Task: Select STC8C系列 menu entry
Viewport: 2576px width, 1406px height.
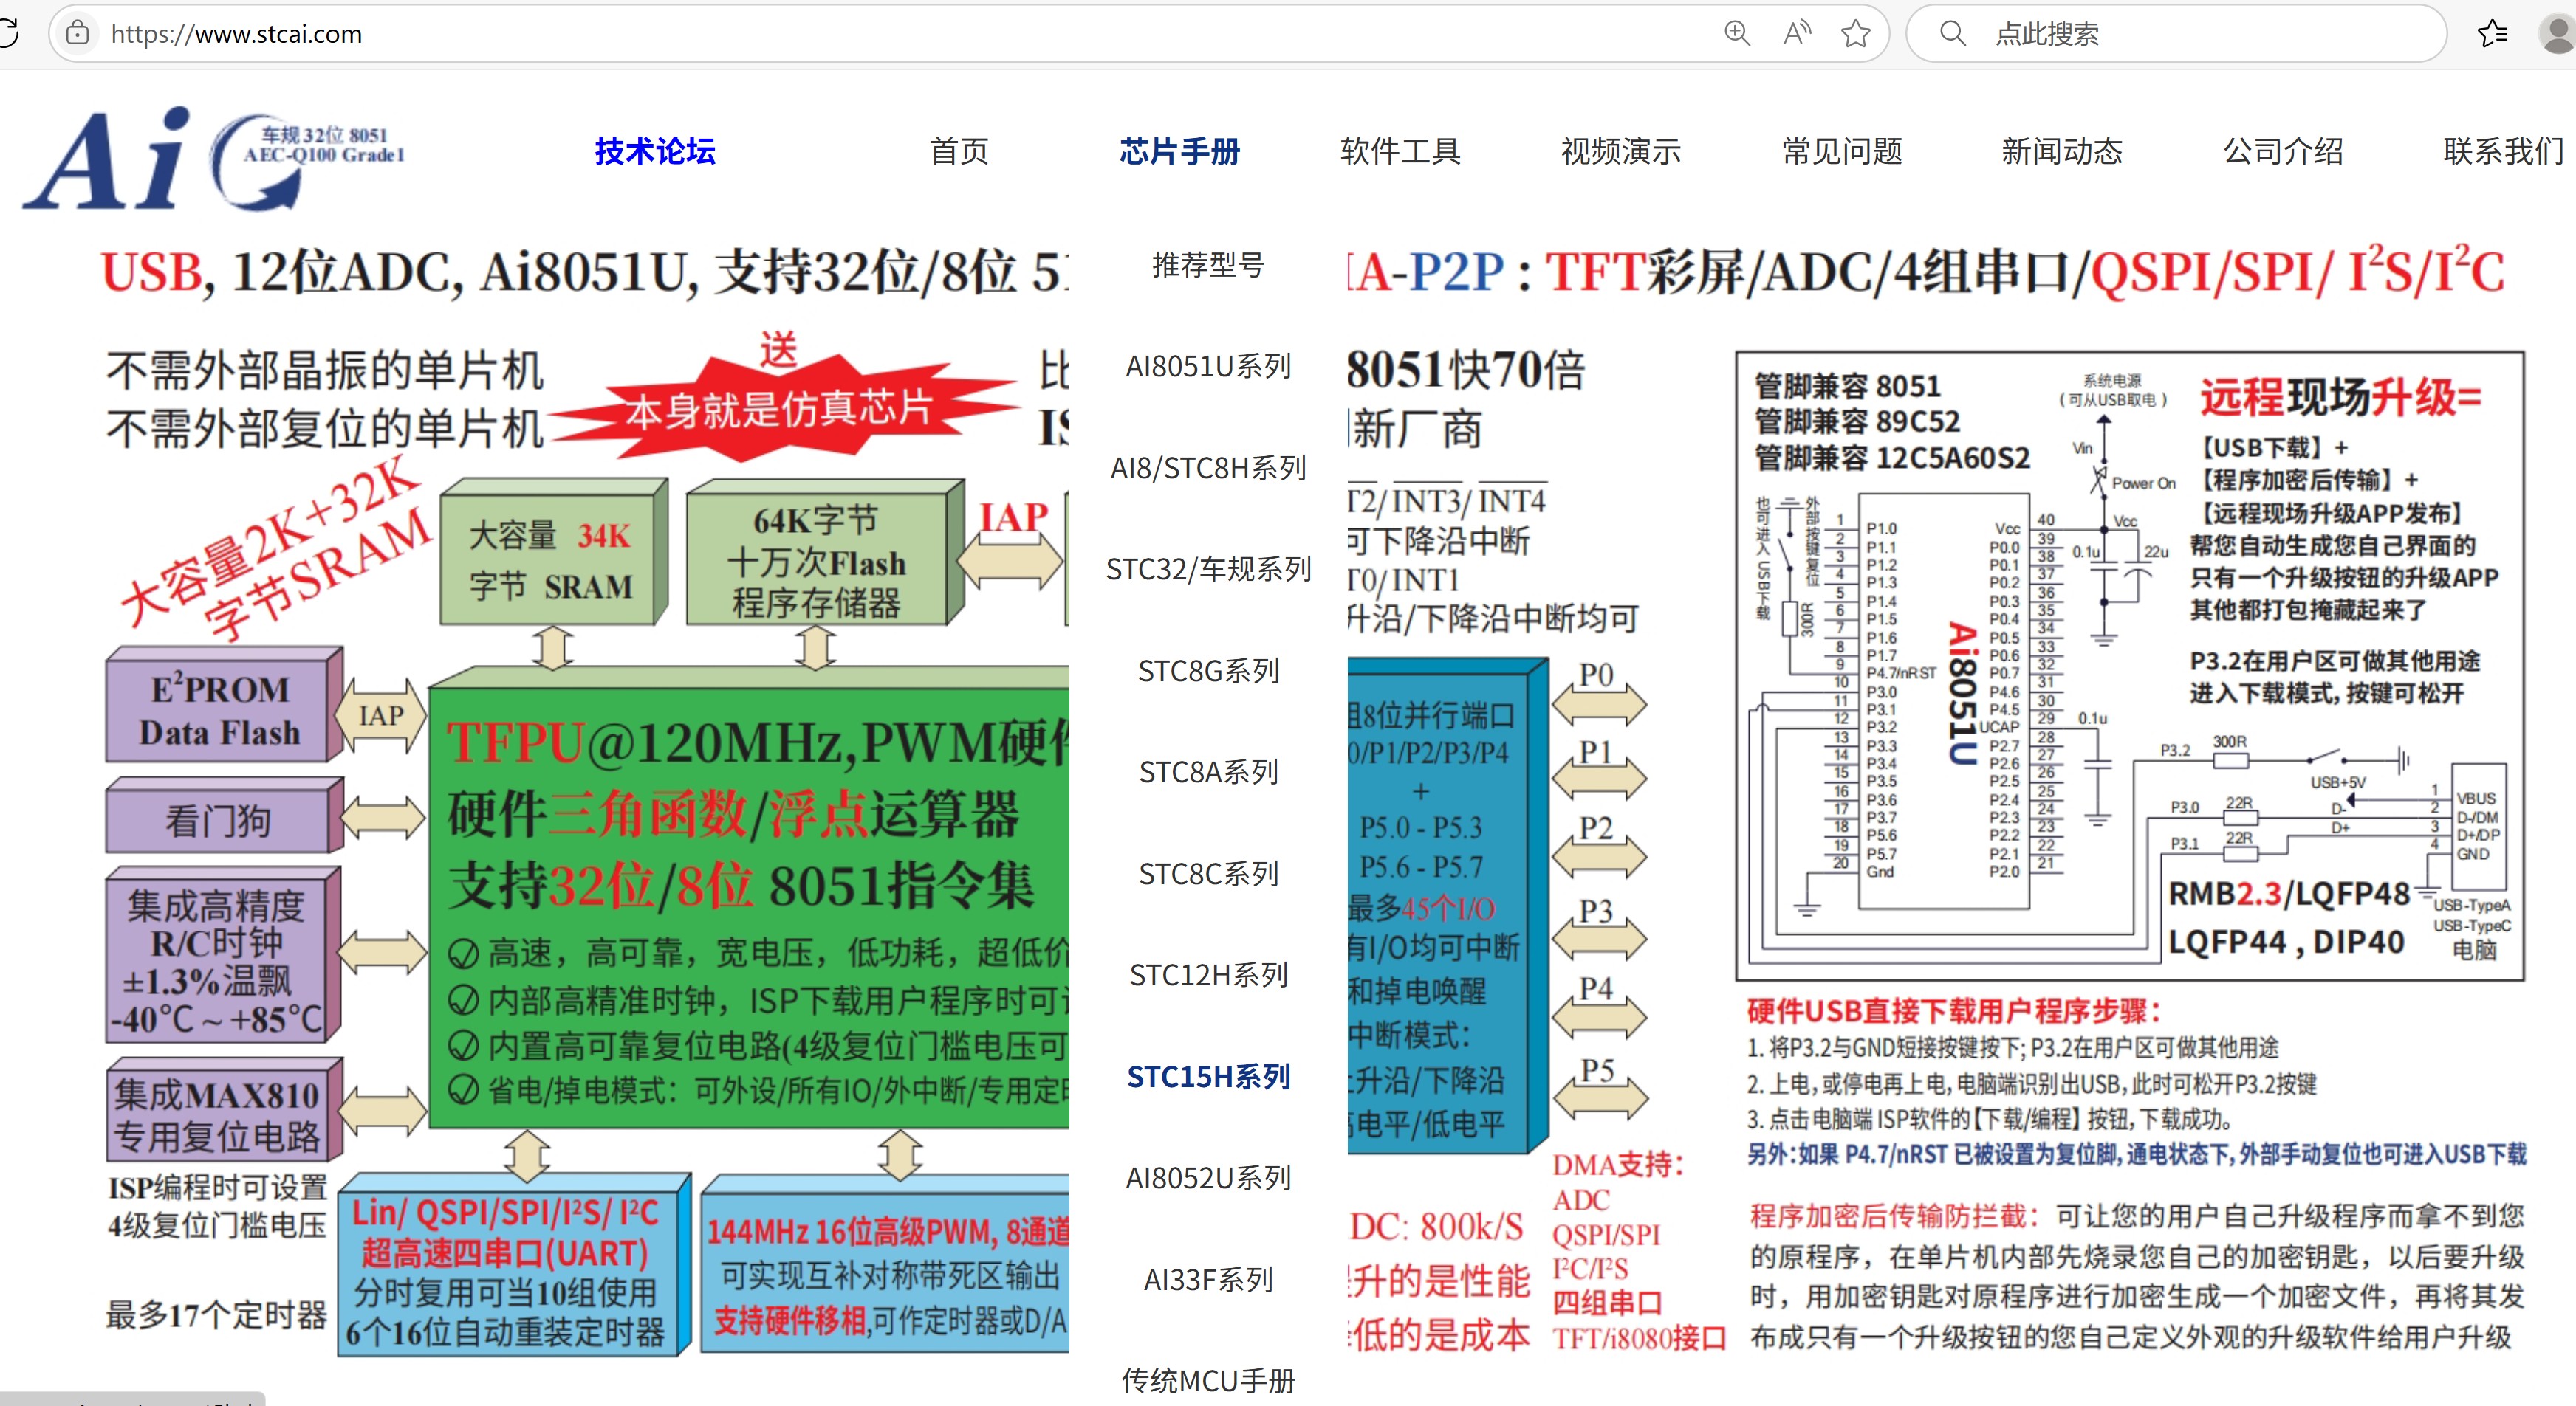Action: point(1208,873)
